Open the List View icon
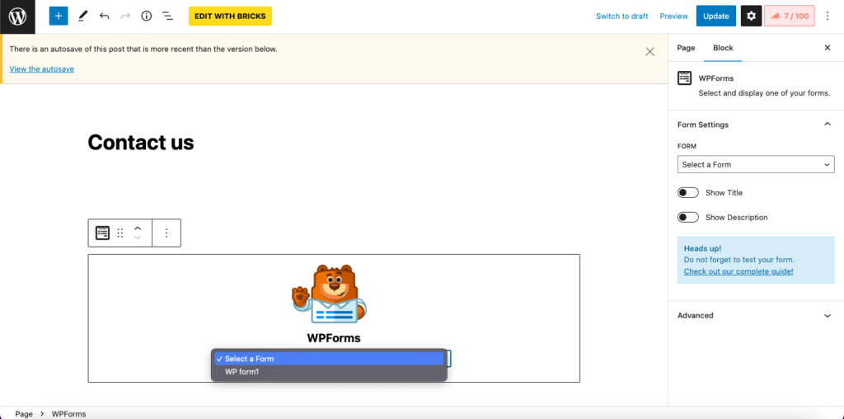Screen dimensions: 844x419 (x=168, y=16)
